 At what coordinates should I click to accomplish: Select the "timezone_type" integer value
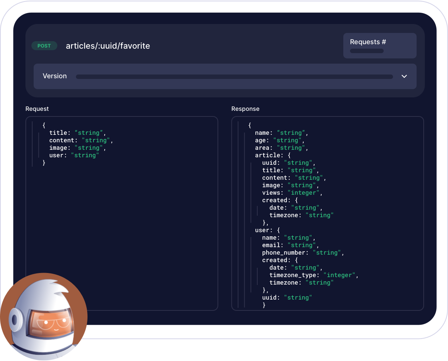[339, 275]
